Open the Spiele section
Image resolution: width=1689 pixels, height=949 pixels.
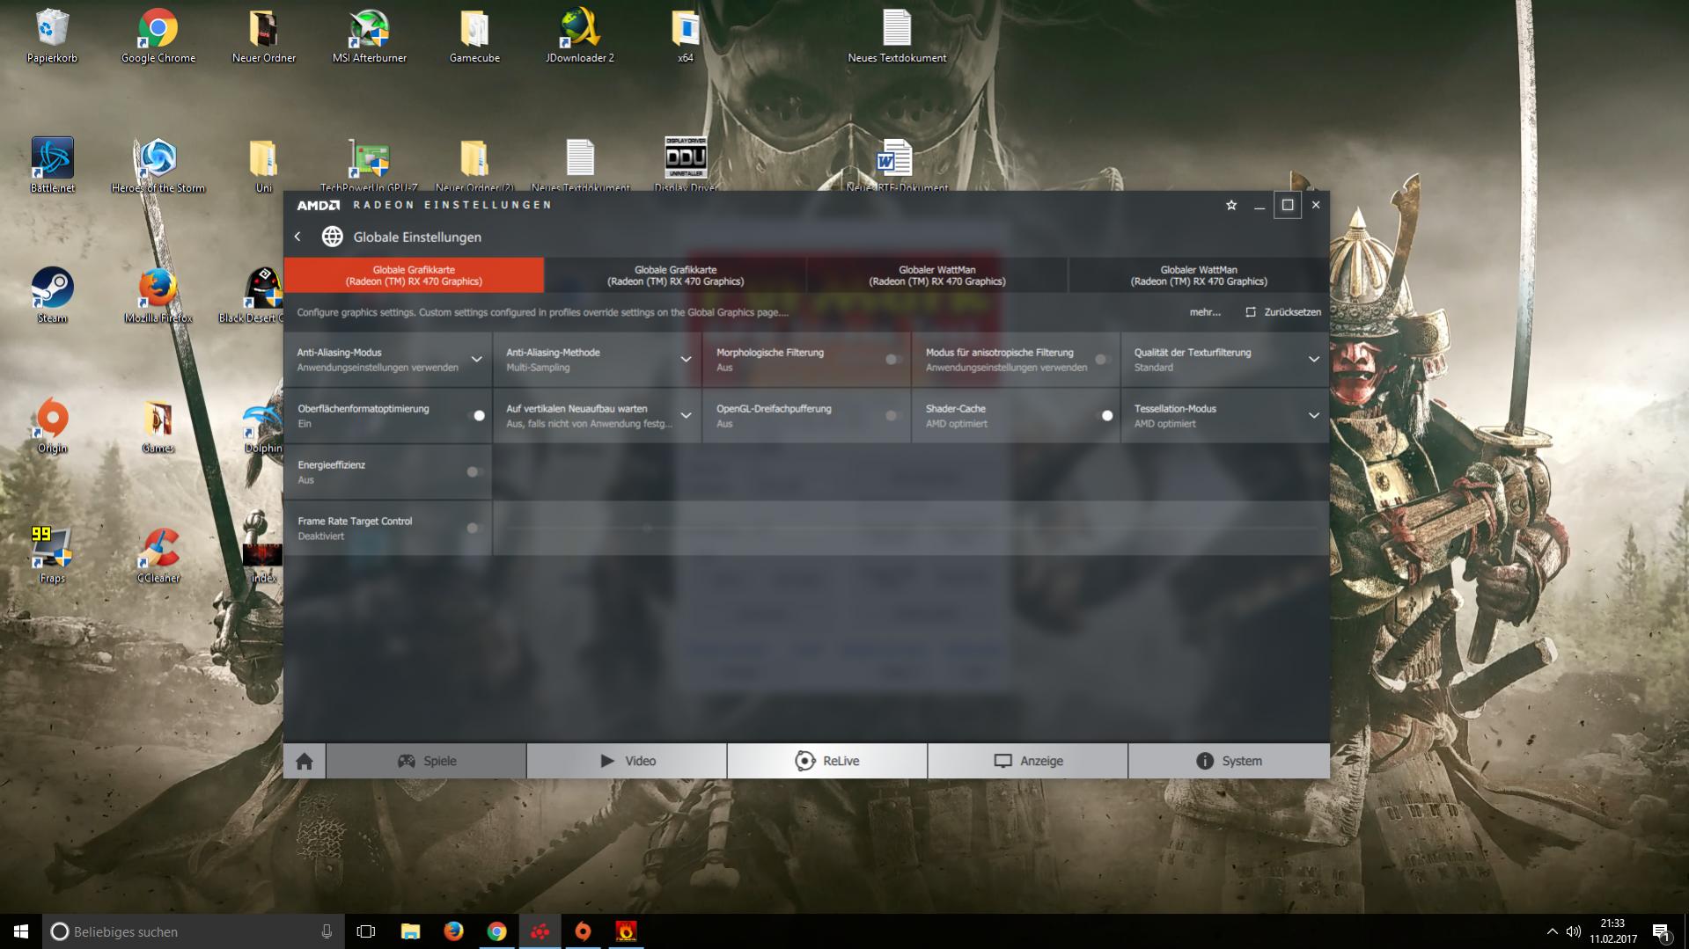point(427,761)
